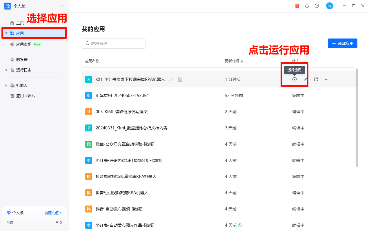This screenshot has width=369, height=231.
Task: Open the gift box icon in title bar
Action: [x=297, y=6]
